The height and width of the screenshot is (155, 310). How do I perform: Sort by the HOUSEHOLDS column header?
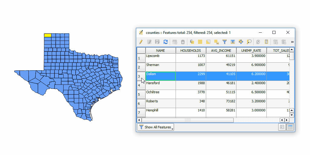coord(191,51)
